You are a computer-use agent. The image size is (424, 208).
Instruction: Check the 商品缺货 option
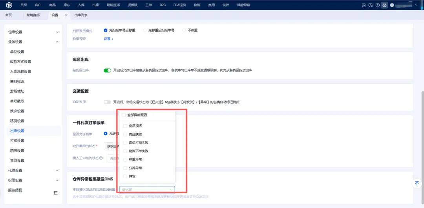click(x=125, y=134)
